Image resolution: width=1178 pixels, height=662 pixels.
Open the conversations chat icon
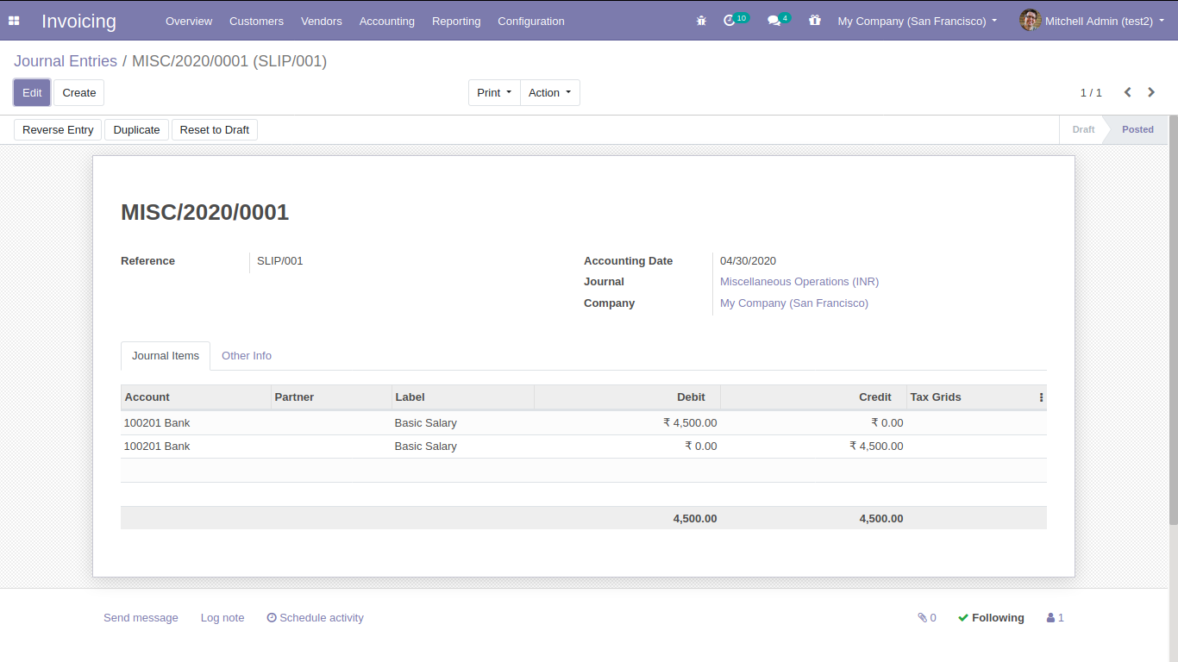pyautogui.click(x=774, y=21)
